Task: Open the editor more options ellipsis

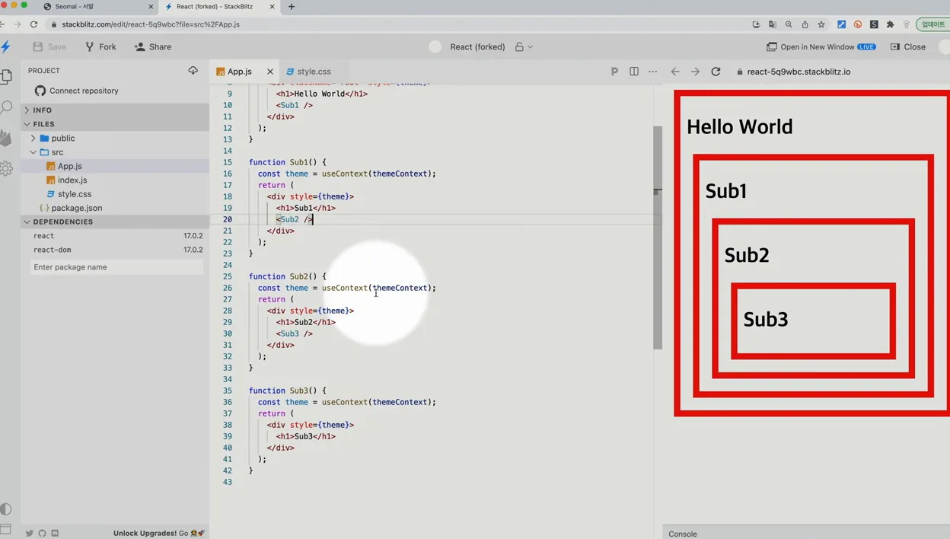Action: tap(653, 71)
